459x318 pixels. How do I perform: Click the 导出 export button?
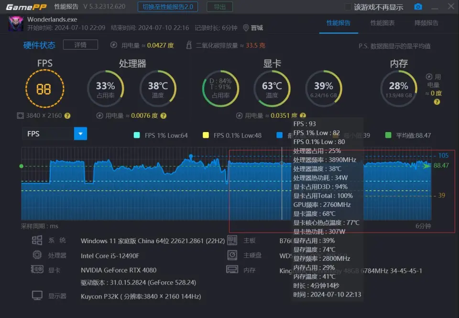(219, 7)
